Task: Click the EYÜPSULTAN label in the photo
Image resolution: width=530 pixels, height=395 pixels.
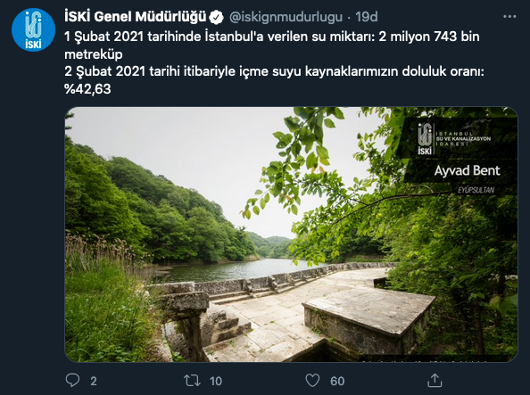Action: [x=476, y=190]
